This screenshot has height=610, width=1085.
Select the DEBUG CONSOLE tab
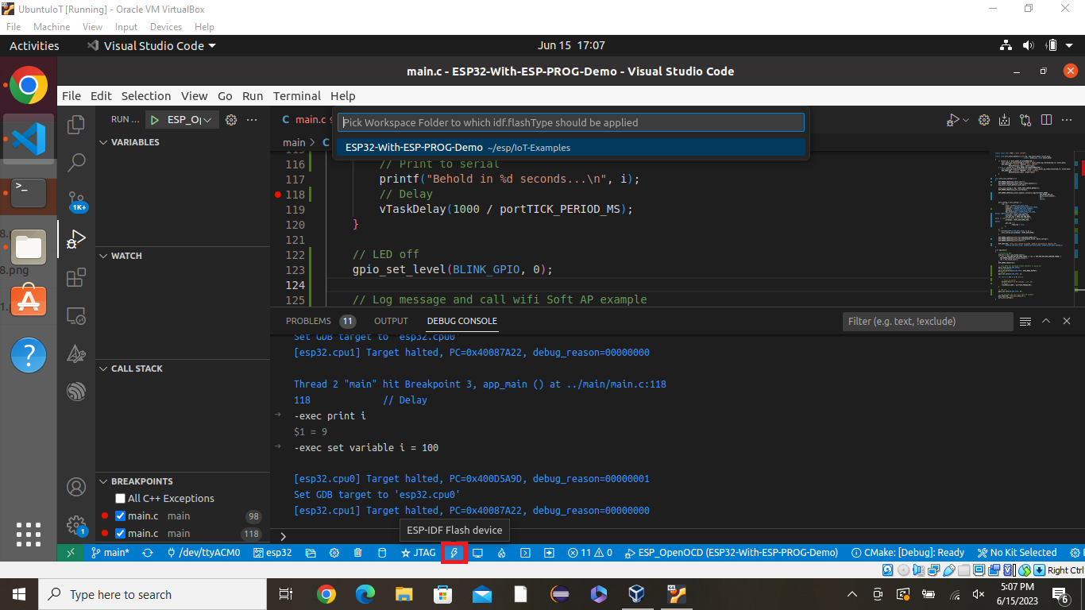(x=462, y=321)
